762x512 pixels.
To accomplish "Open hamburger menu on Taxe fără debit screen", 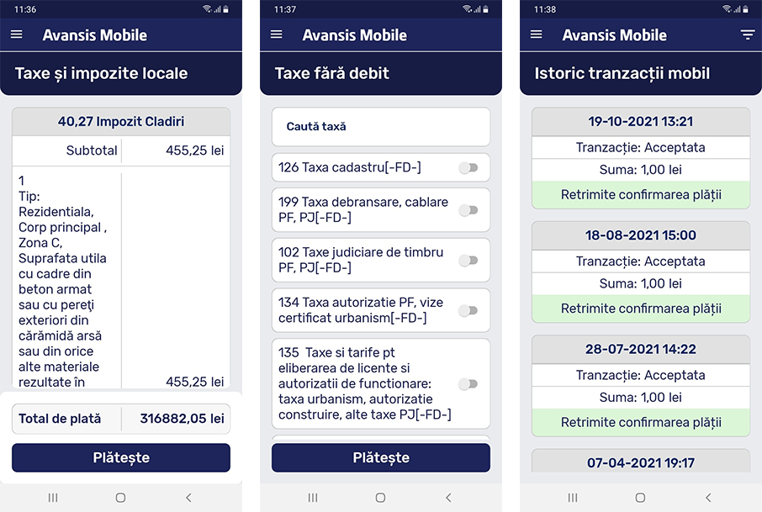I will point(277,35).
